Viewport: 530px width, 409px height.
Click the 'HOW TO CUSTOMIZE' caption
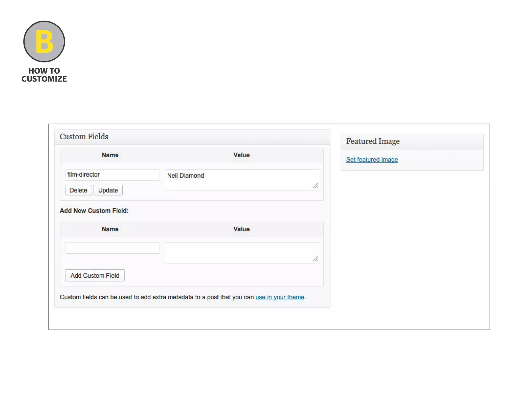44,75
